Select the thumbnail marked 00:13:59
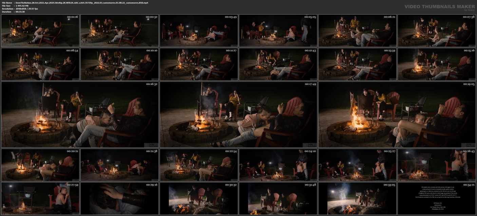Image resolution: width=477 pixels, height=216 pixels. 357,64
